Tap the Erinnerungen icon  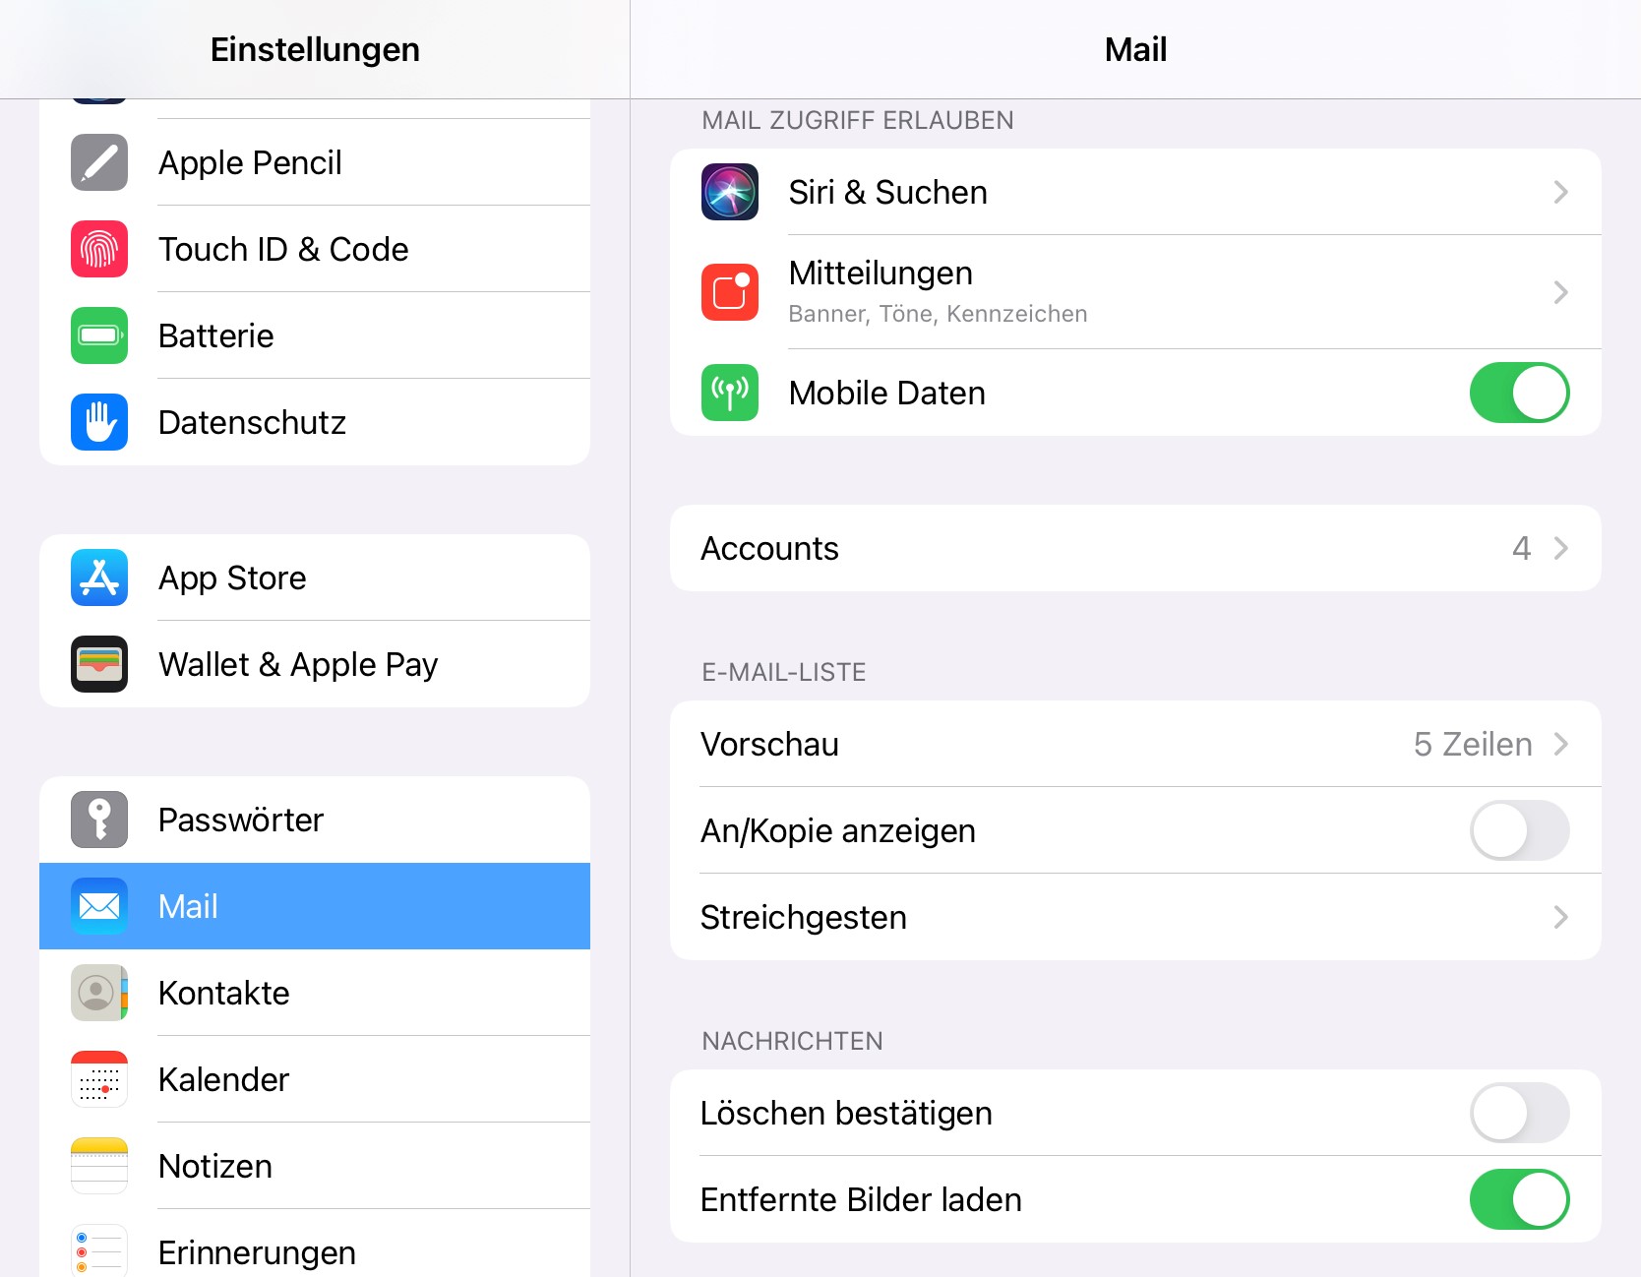click(x=99, y=1250)
